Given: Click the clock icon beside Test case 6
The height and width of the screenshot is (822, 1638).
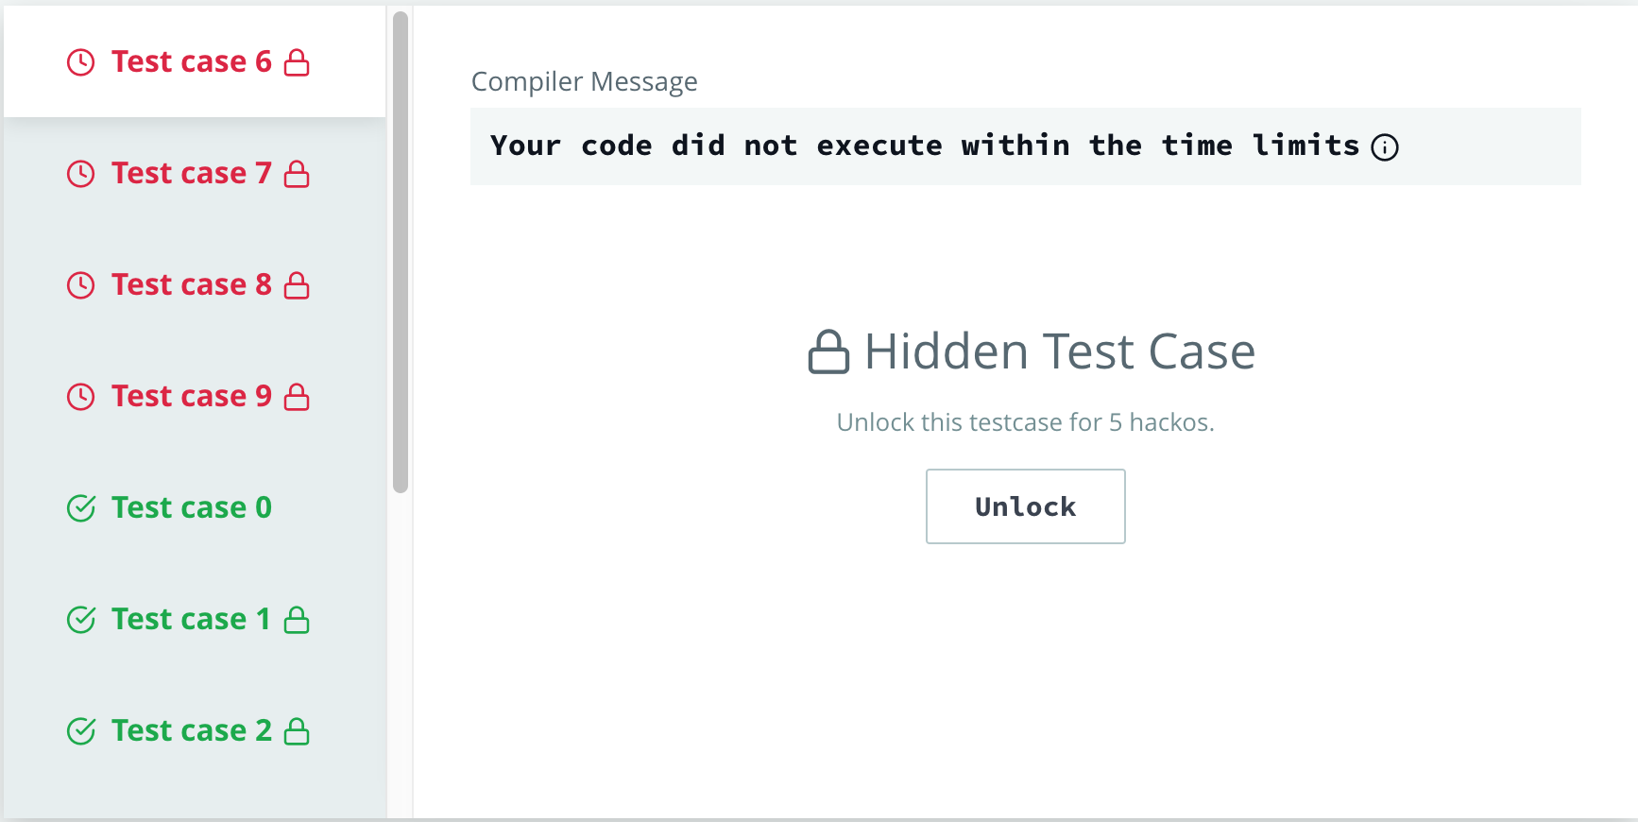Looking at the screenshot, I should (x=81, y=62).
